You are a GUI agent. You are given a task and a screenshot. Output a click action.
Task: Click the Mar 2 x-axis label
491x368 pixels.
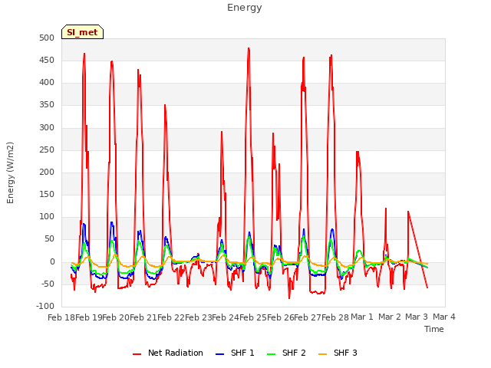coord(390,317)
